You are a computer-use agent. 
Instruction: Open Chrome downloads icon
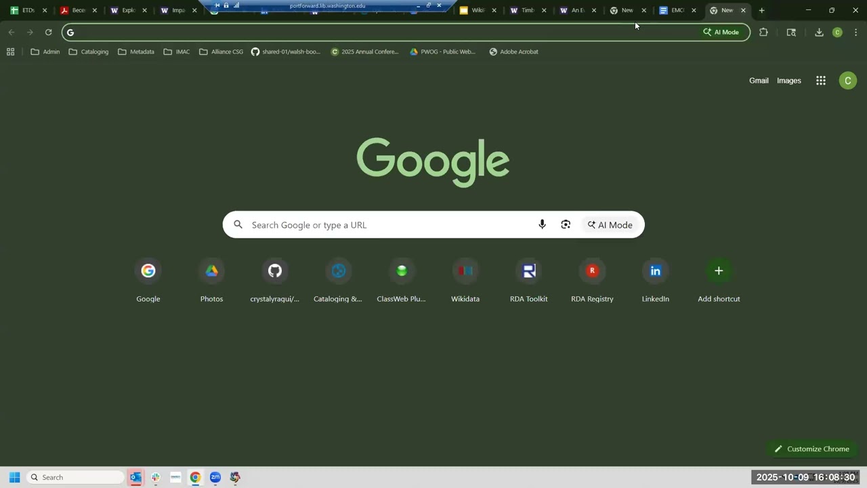pyautogui.click(x=819, y=32)
